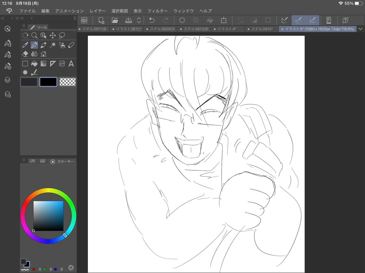Select the Gradient tool

point(43,64)
